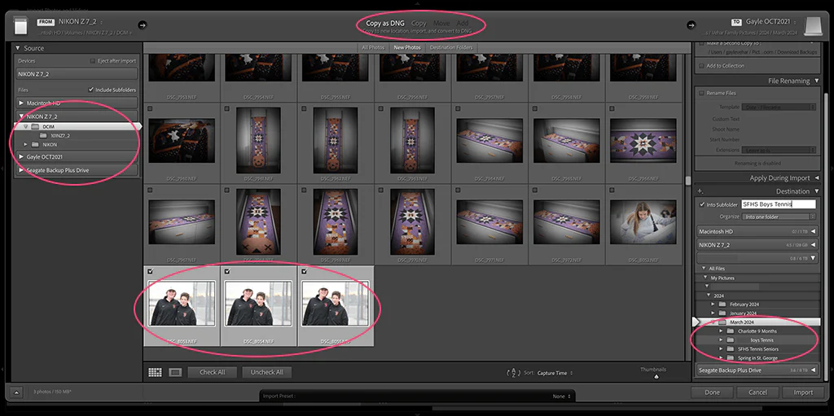The height and width of the screenshot is (416, 834).
Task: Adjust the Thumbnails size slider
Action: coord(656,377)
